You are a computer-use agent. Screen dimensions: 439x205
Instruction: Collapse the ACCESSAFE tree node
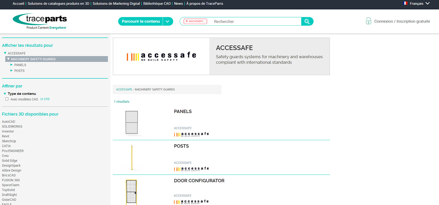[x=5, y=53]
